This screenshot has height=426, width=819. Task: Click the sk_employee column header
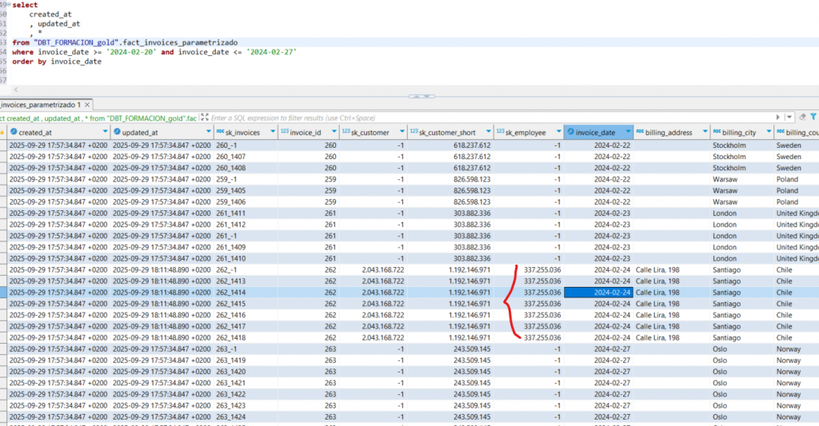click(x=526, y=132)
